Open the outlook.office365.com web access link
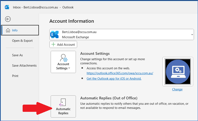The image size is (198, 121). 120,73
